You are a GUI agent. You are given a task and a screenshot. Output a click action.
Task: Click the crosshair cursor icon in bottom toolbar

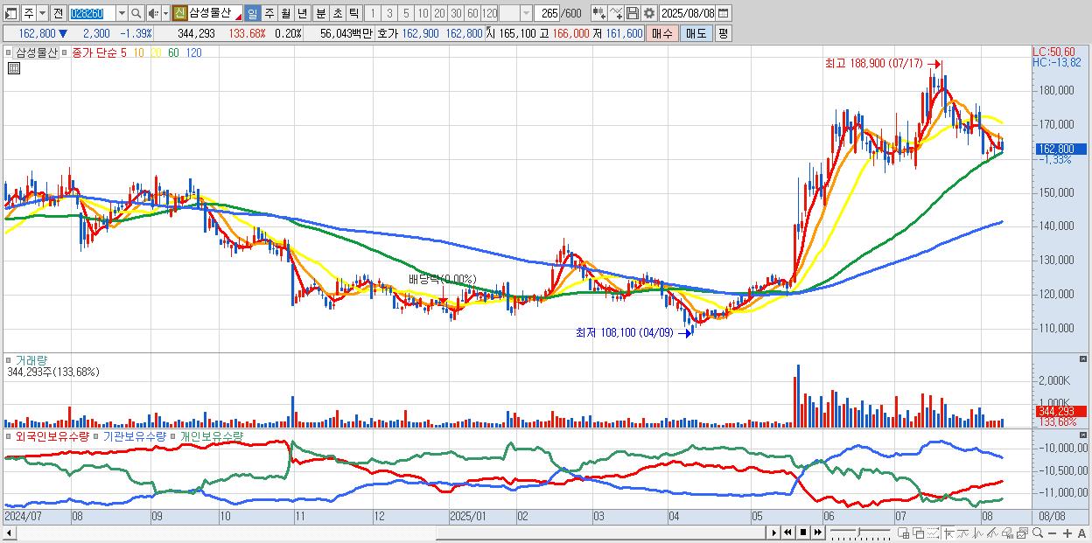pyautogui.click(x=949, y=533)
